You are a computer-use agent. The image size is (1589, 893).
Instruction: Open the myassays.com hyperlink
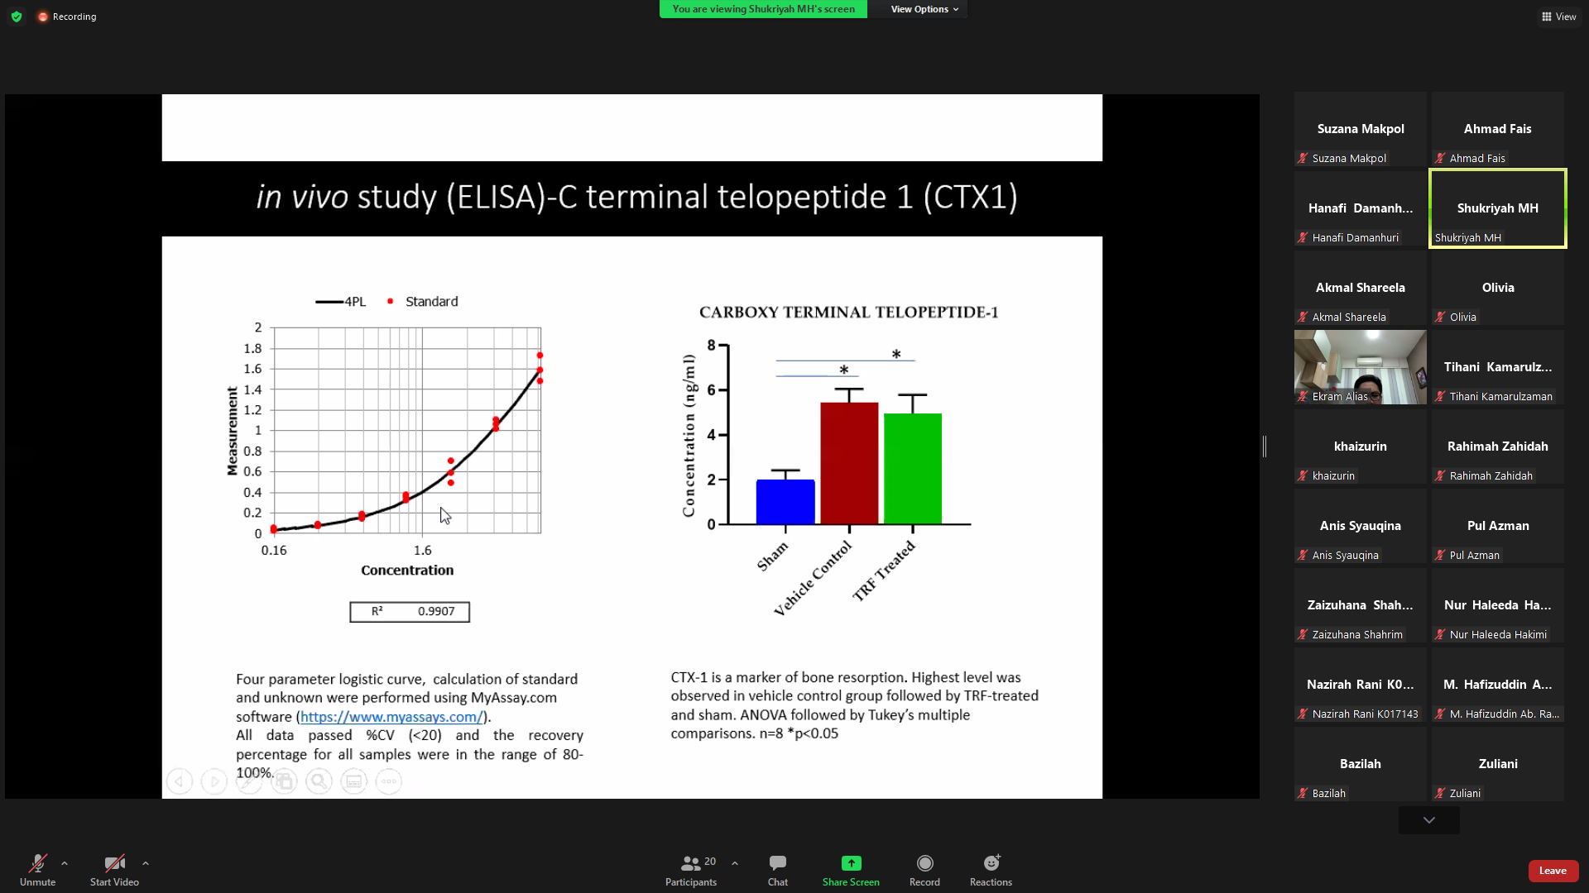point(391,717)
